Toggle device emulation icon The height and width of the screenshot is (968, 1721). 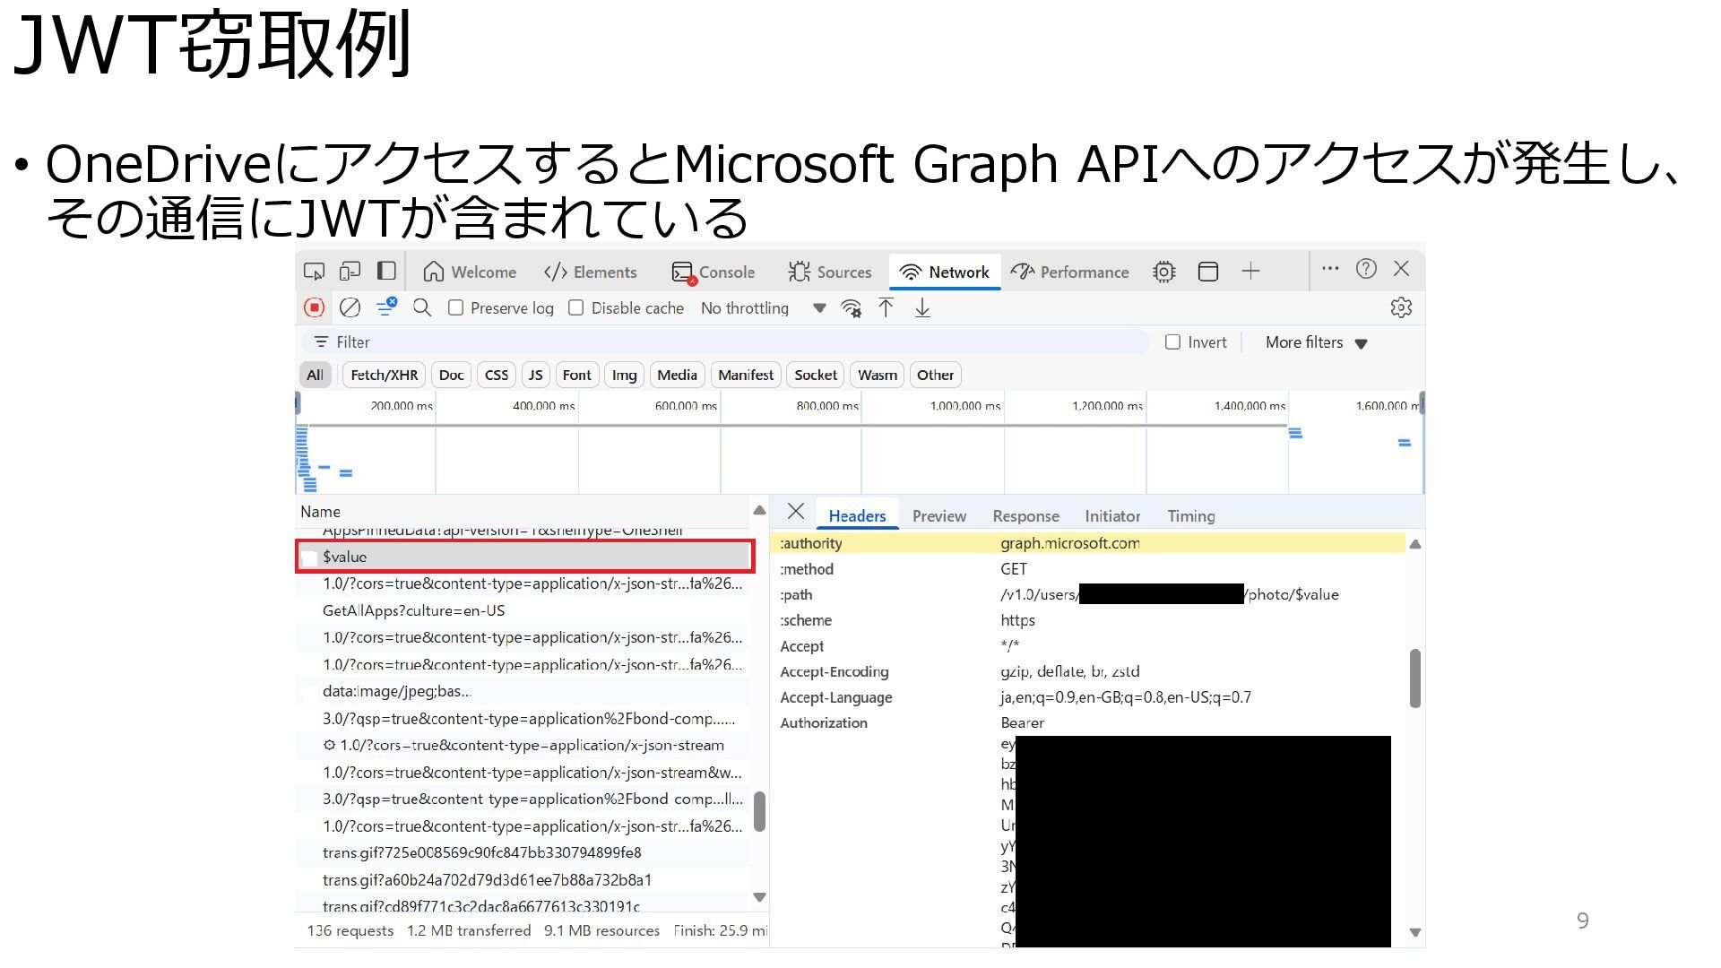tap(350, 272)
